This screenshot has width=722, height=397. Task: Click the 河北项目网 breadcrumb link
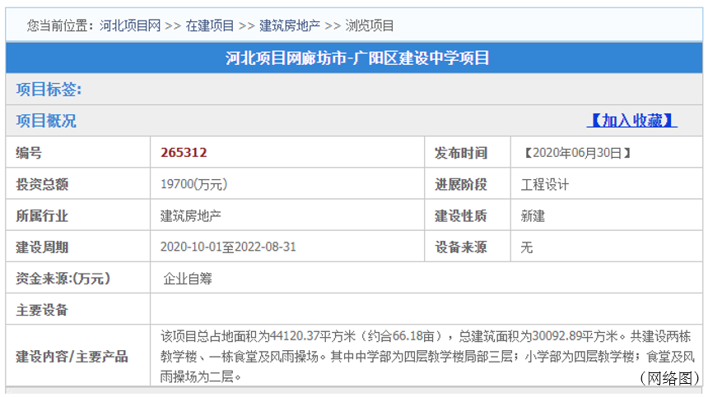tap(129, 25)
